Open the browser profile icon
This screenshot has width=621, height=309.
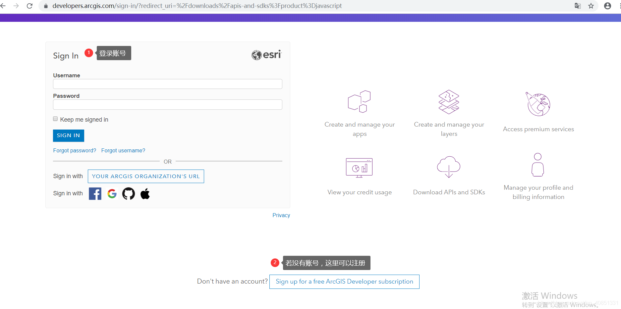click(607, 6)
